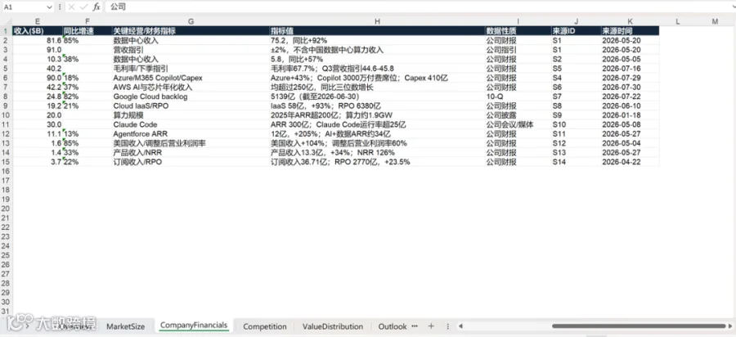Select the CompanyFinancials sheet tab

click(x=194, y=326)
